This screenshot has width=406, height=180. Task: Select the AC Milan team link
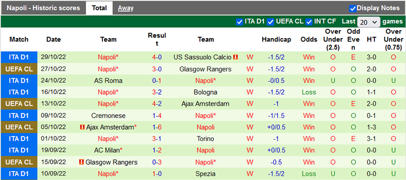(x=108, y=150)
